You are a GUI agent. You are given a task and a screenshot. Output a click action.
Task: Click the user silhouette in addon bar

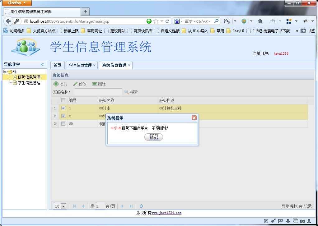pyautogui.click(x=309, y=221)
